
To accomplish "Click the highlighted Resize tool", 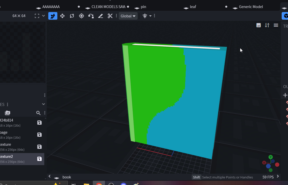I will pyautogui.click(x=53, y=16).
